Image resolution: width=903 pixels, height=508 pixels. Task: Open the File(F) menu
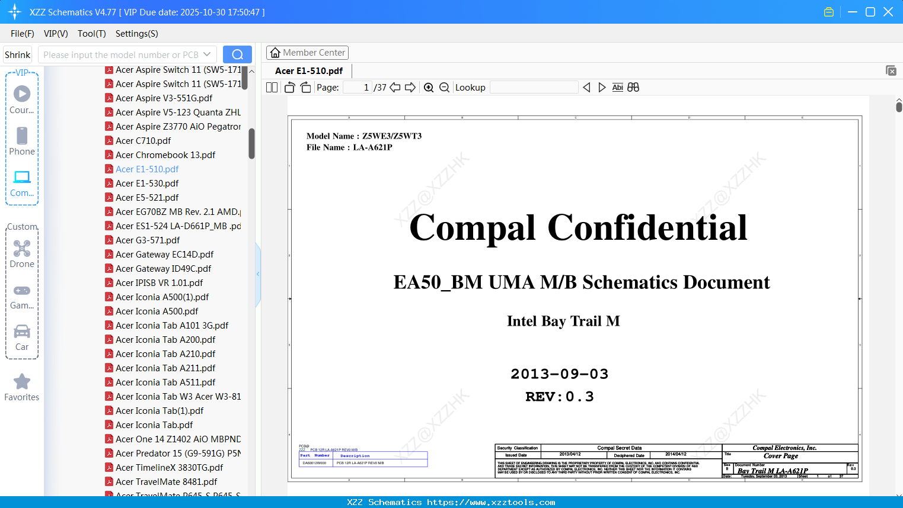[23, 34]
